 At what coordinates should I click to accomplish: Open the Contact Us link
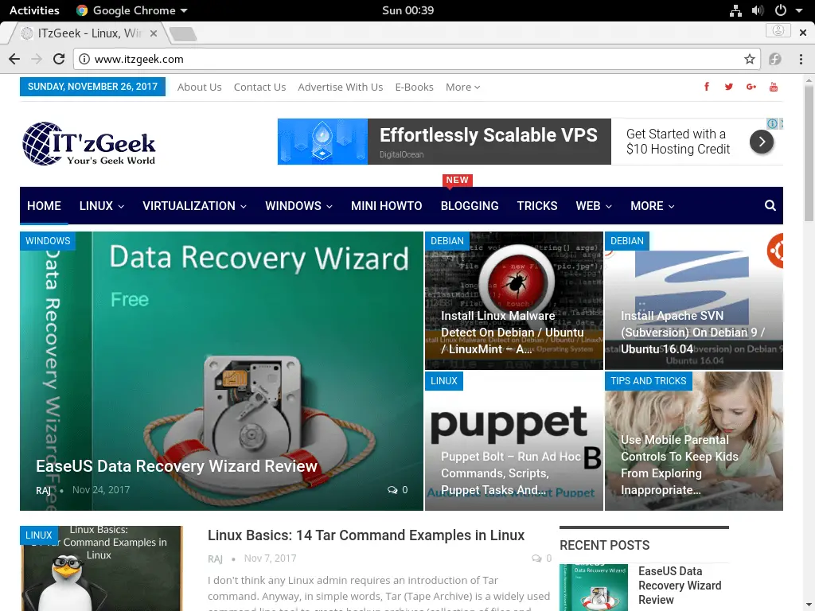pyautogui.click(x=259, y=88)
